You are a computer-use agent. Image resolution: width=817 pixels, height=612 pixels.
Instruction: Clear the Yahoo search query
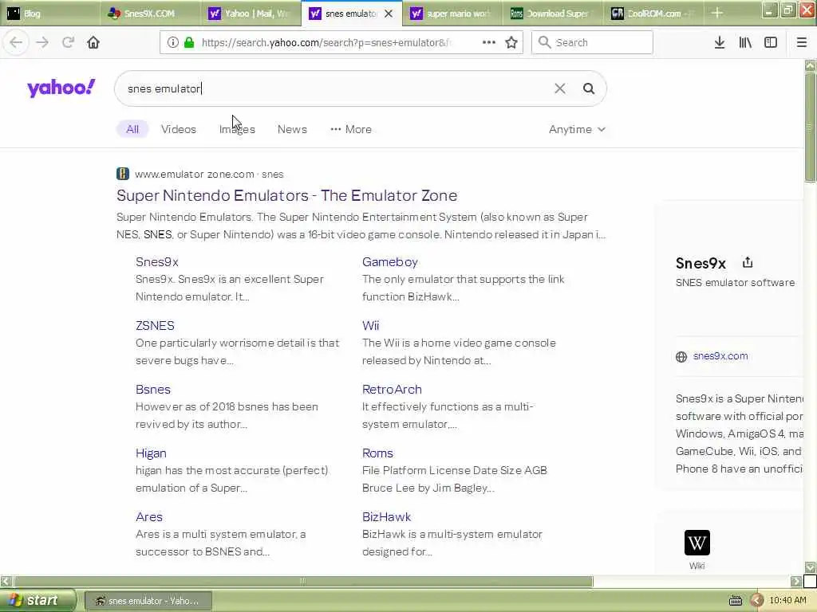pyautogui.click(x=560, y=88)
